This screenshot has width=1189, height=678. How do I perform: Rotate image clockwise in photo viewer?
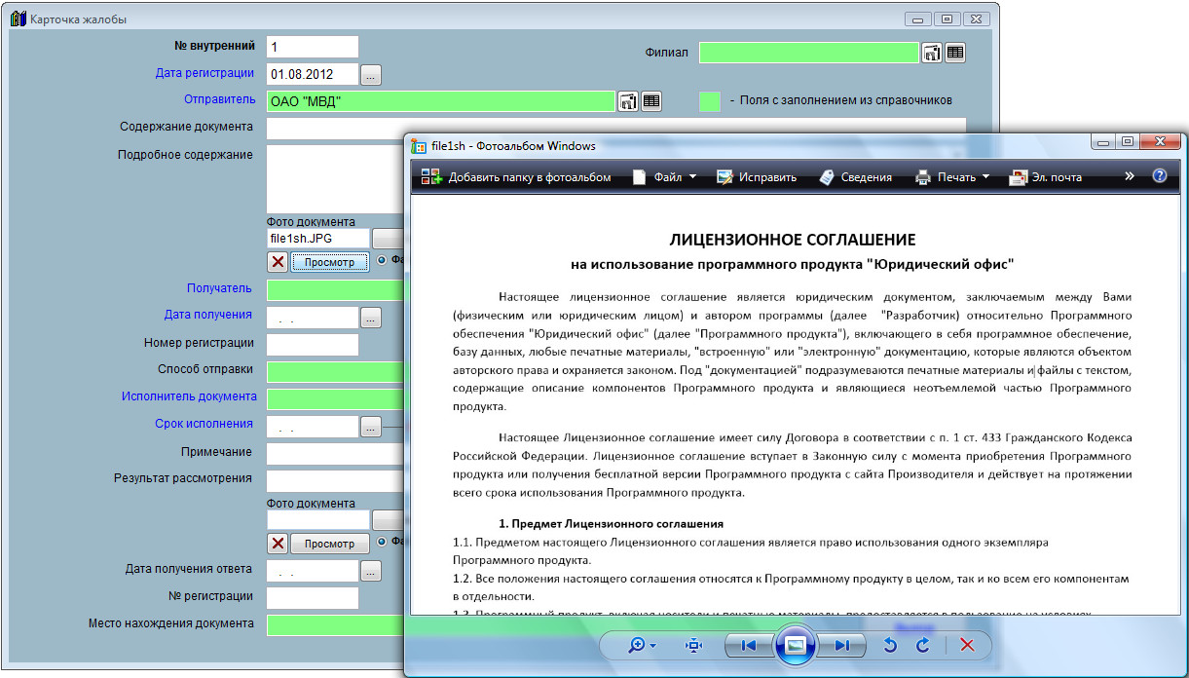pyautogui.click(x=922, y=645)
